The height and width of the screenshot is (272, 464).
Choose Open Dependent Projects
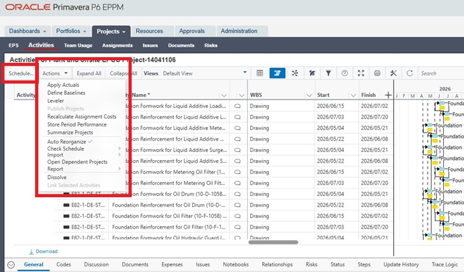pyautogui.click(x=77, y=162)
